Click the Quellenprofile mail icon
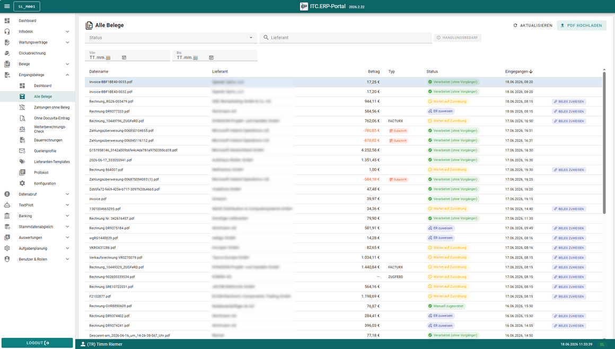The height and width of the screenshot is (349, 615). [22, 151]
